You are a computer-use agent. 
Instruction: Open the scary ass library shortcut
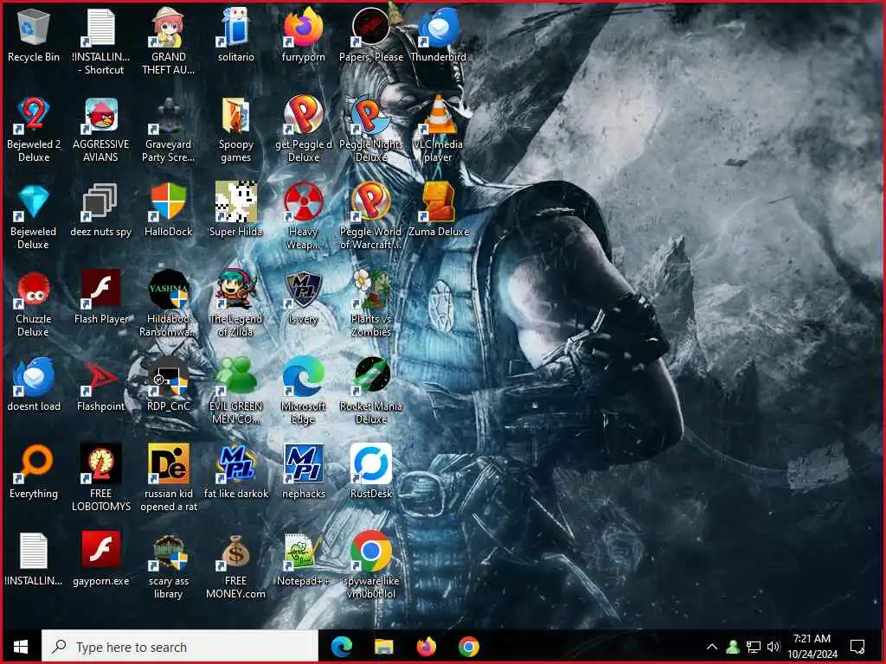click(169, 565)
